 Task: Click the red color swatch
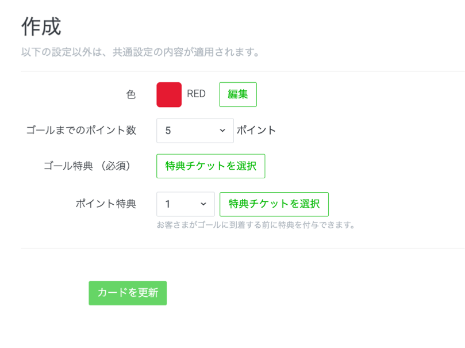[169, 95]
